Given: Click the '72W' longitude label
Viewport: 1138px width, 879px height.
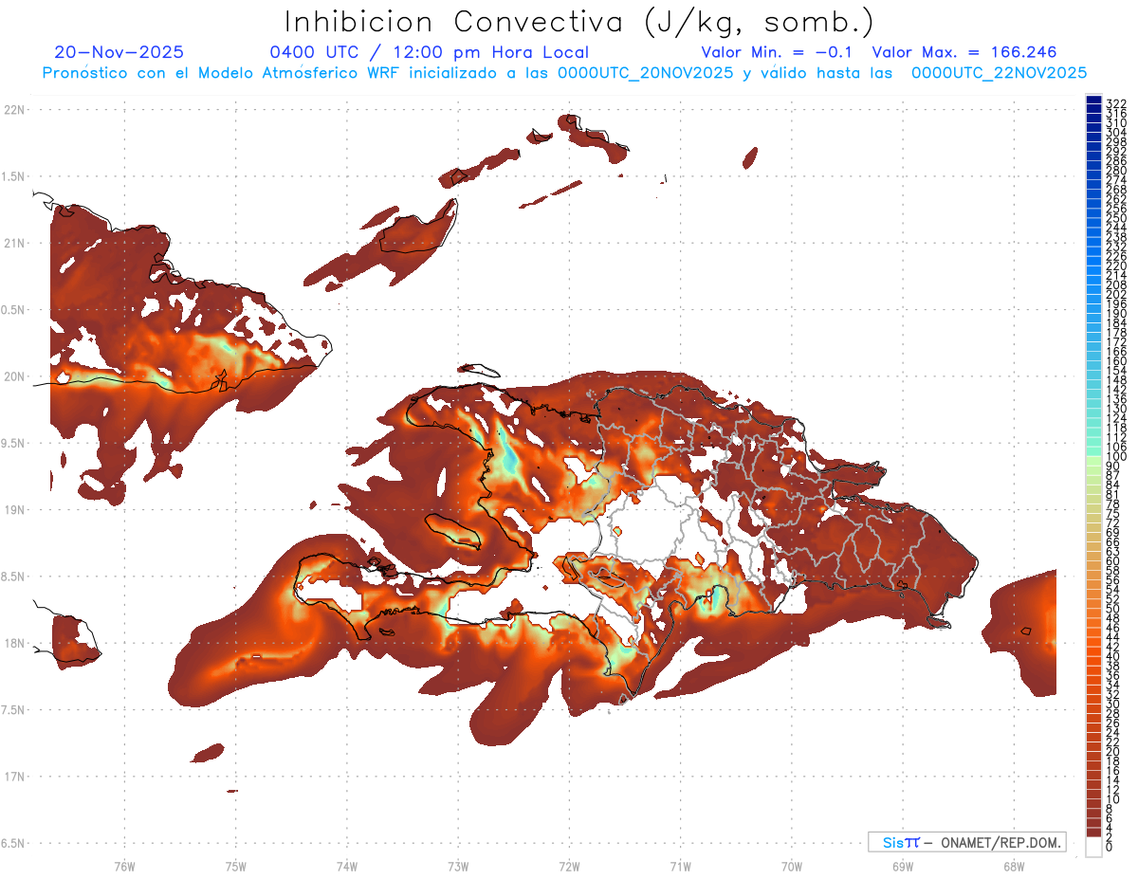Looking at the screenshot, I should 569,865.
